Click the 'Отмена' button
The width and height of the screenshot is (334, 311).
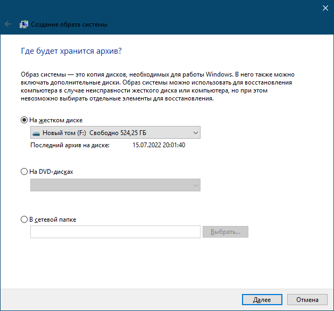[x=307, y=300]
